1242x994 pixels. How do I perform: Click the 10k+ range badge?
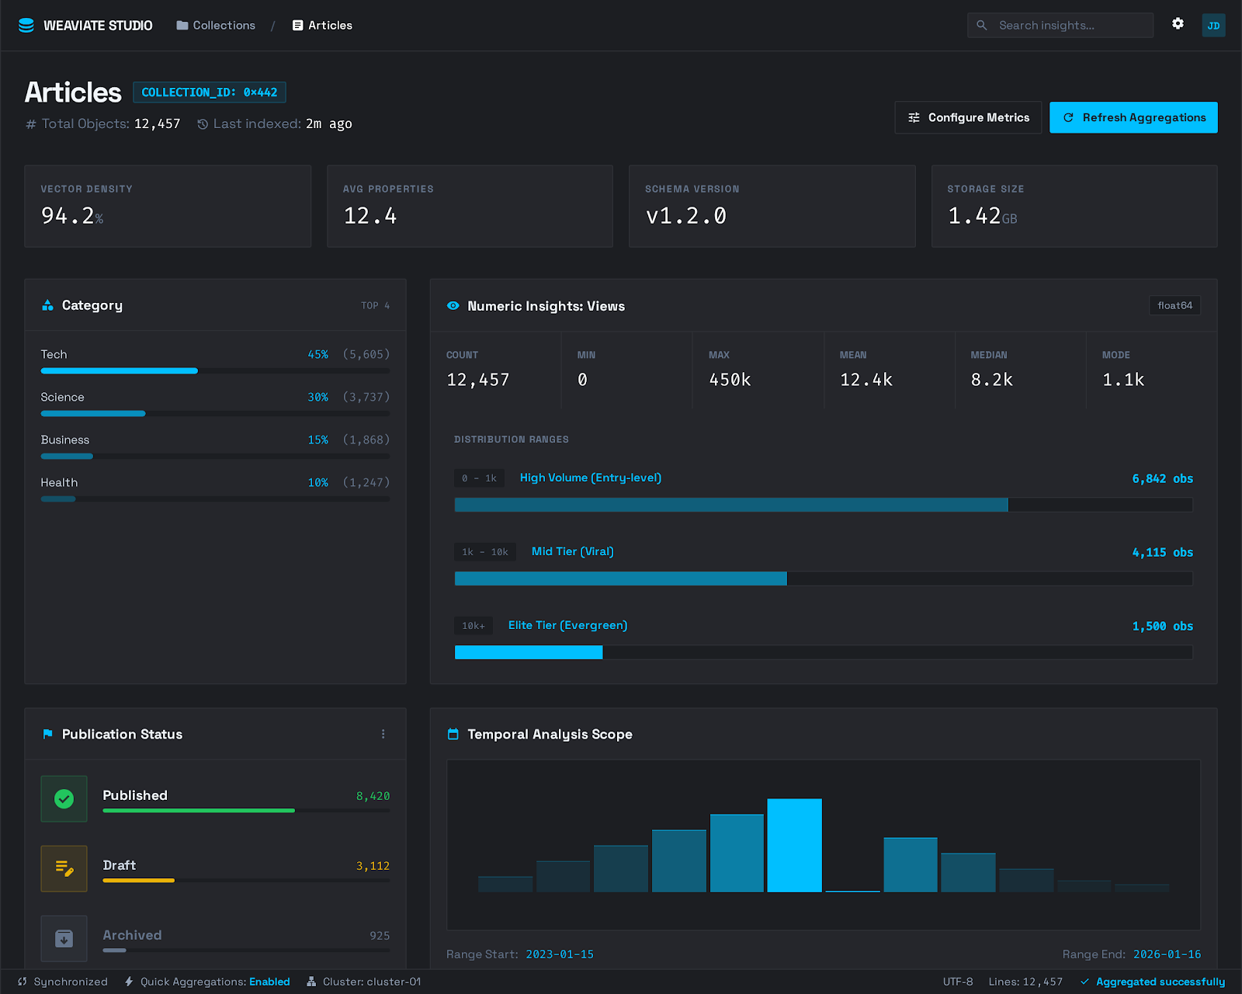tap(474, 626)
